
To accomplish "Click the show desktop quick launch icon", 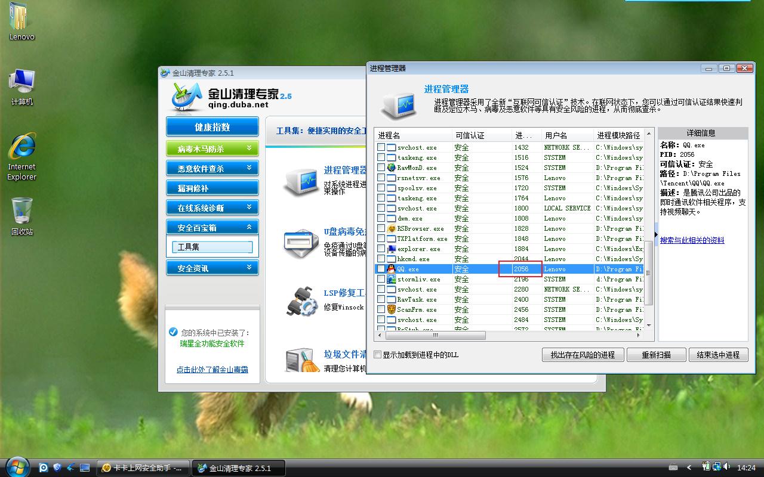I will pos(85,467).
